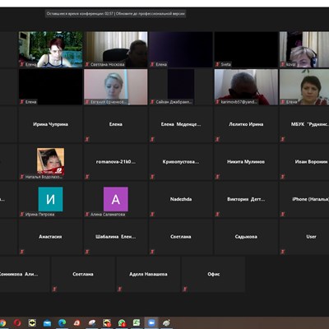This screenshot has height=329, width=329.
Task: Click the upgrade to professional version link
Action: point(151,13)
